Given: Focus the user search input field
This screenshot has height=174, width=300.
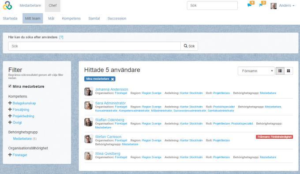Looking at the screenshot, I should click(x=94, y=46).
